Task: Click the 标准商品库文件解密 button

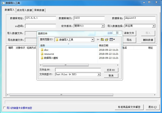Action: point(129,107)
